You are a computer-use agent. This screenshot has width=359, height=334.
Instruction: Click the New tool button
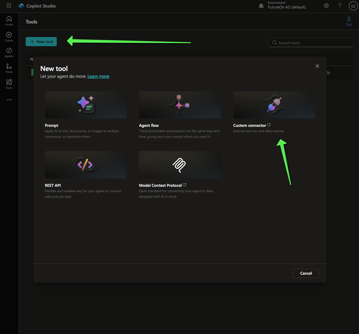tap(41, 42)
